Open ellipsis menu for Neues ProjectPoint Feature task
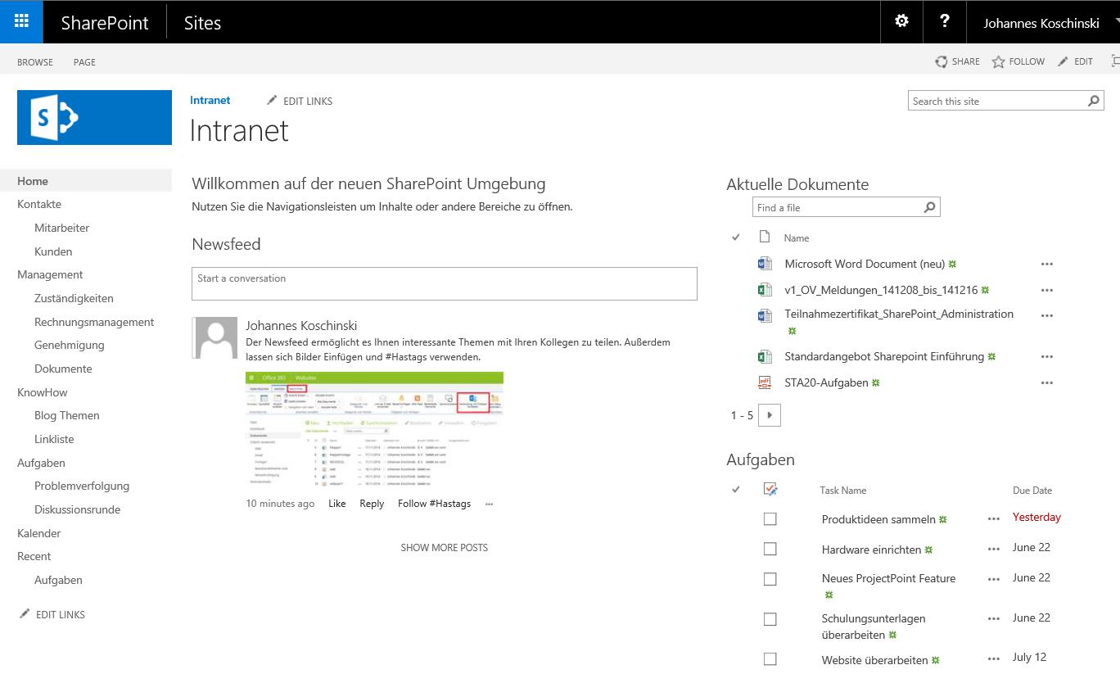The width and height of the screenshot is (1120, 674). pos(994,580)
